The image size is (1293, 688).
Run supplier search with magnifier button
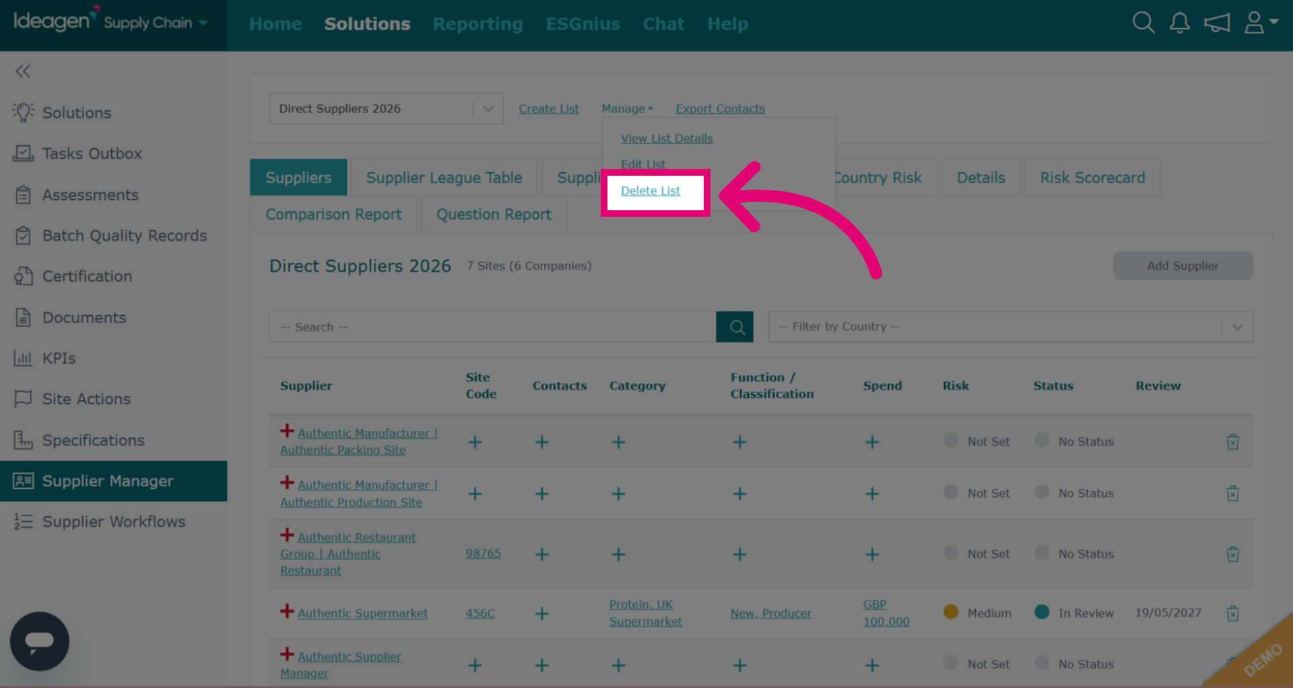click(735, 326)
